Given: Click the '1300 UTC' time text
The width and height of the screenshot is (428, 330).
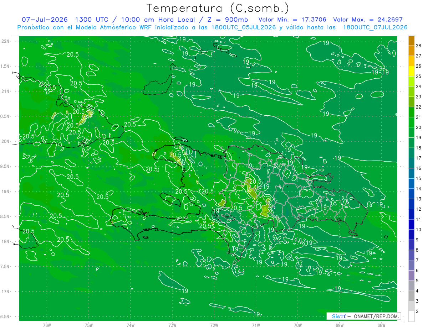Looking at the screenshot, I should click(92, 20).
